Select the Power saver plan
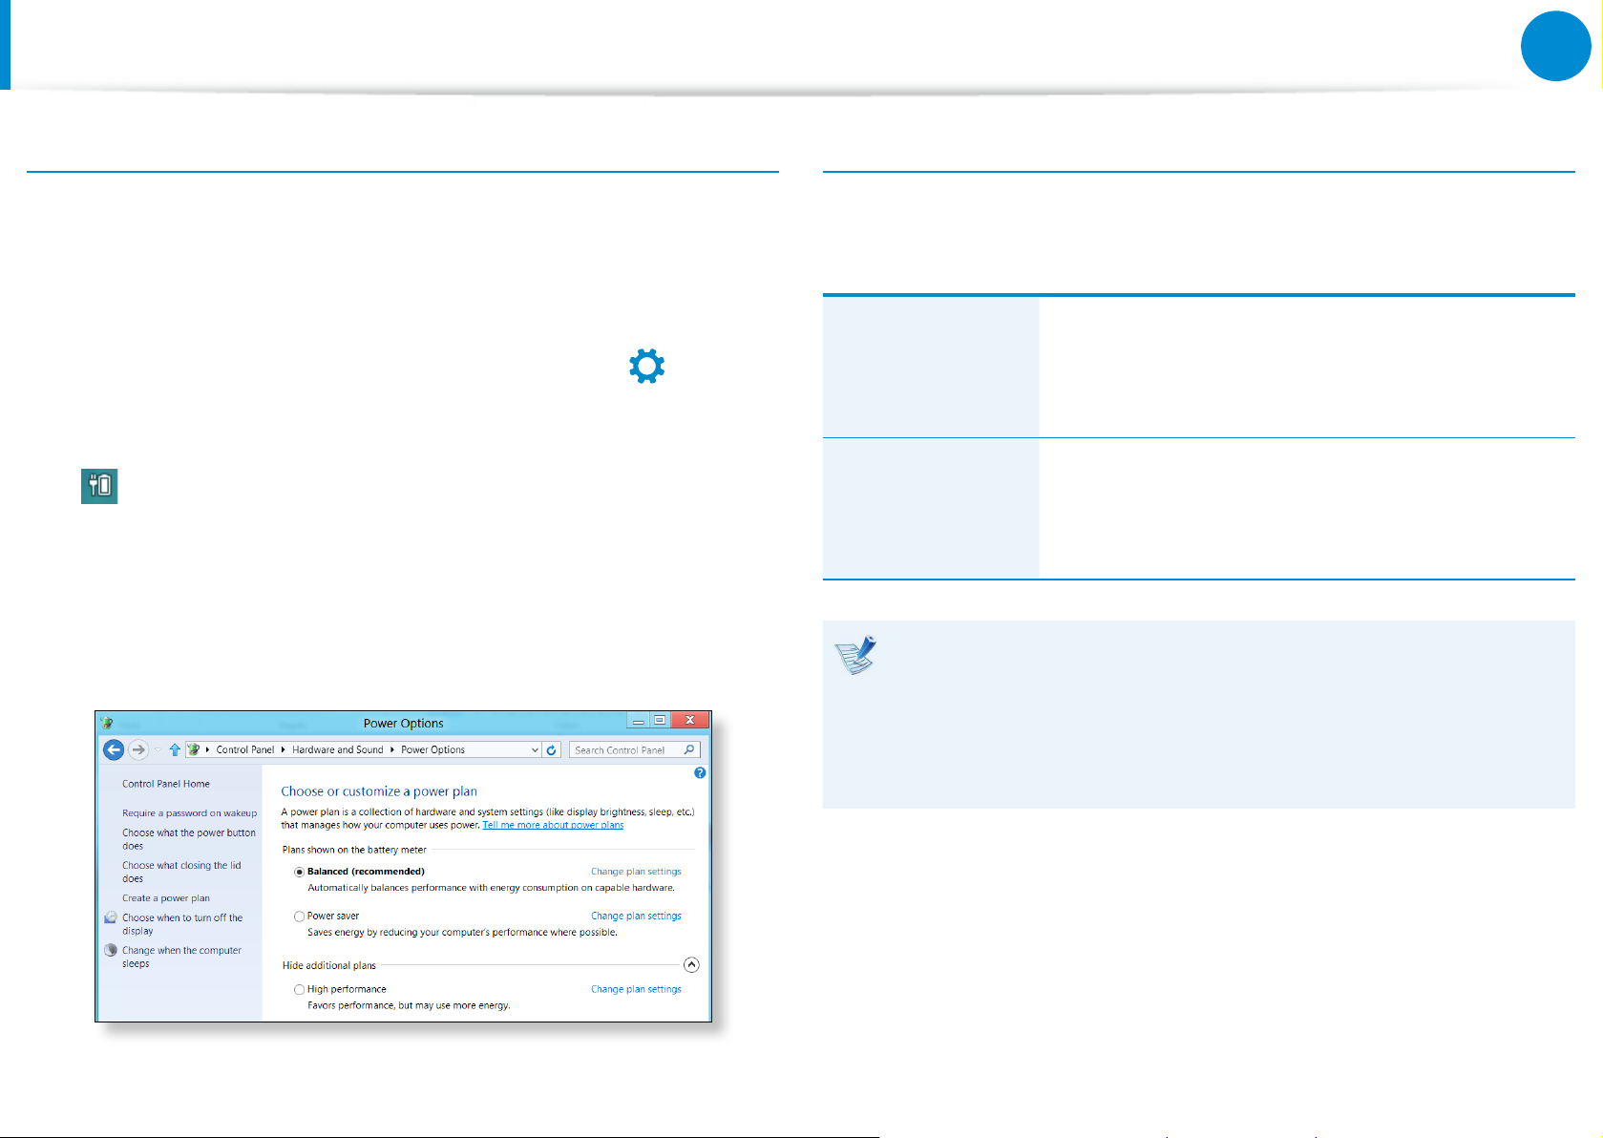The image size is (1603, 1138). tap(300, 917)
